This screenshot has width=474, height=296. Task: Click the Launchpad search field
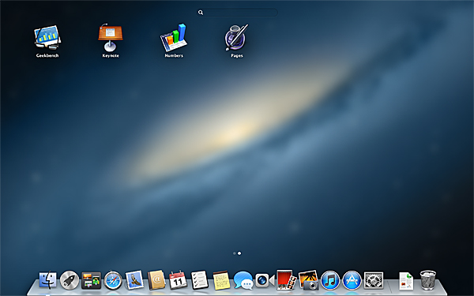pyautogui.click(x=237, y=13)
